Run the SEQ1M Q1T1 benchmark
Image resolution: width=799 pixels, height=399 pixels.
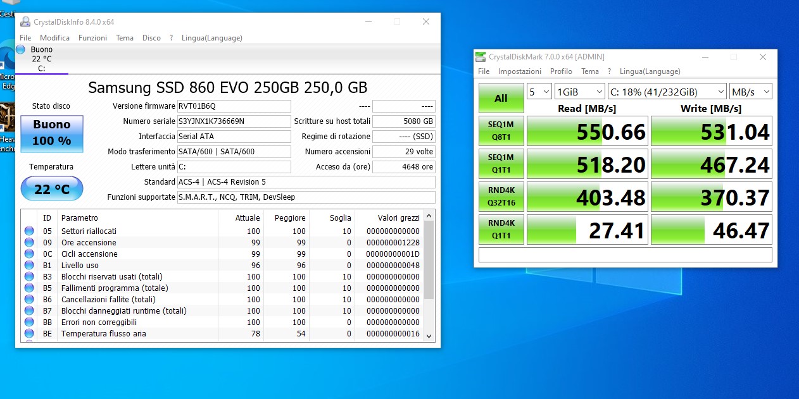click(x=501, y=164)
